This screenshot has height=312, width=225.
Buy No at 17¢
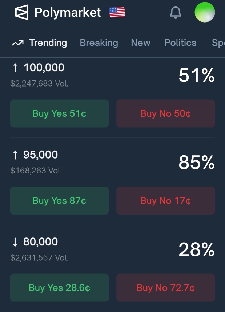coord(166,201)
